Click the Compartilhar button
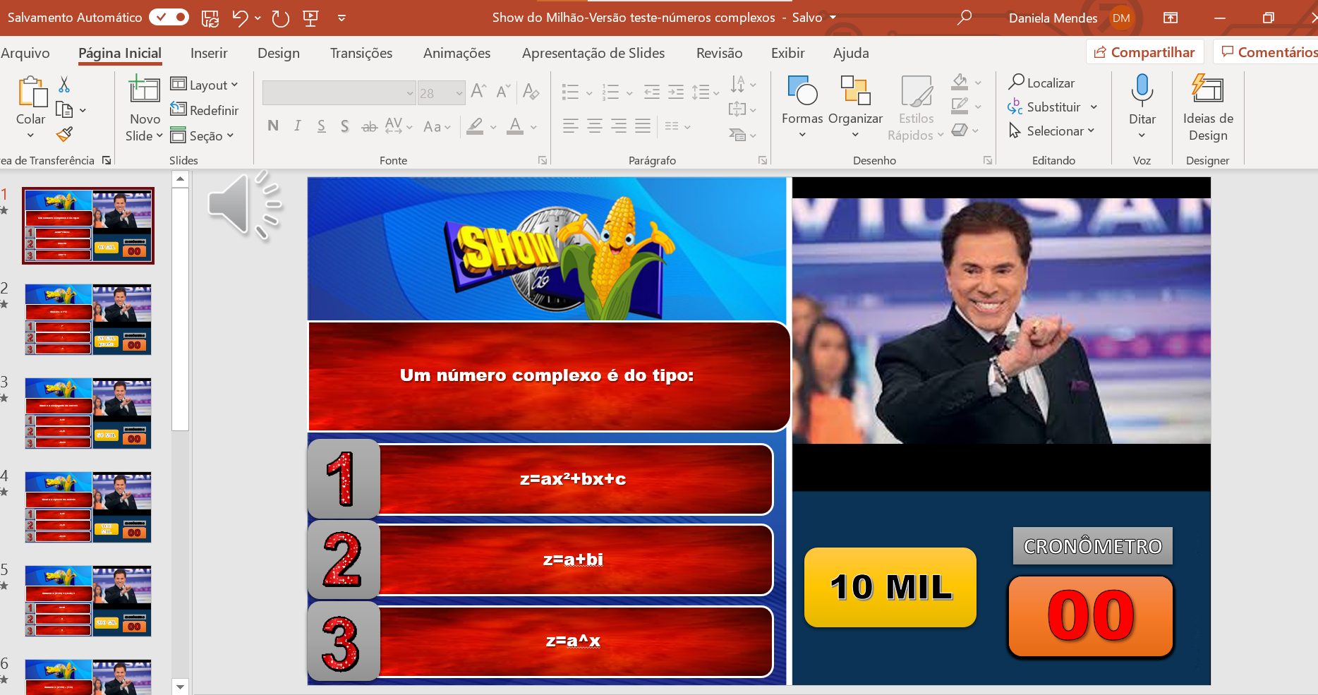 1144,52
